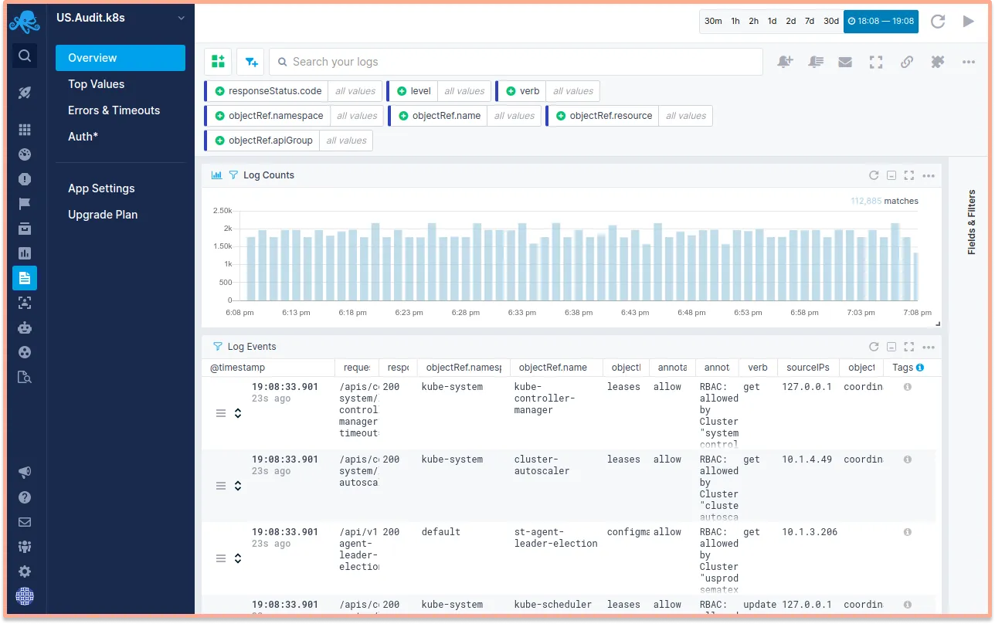Open verb filter values dropdown
Image resolution: width=995 pixels, height=624 pixels.
coord(572,91)
